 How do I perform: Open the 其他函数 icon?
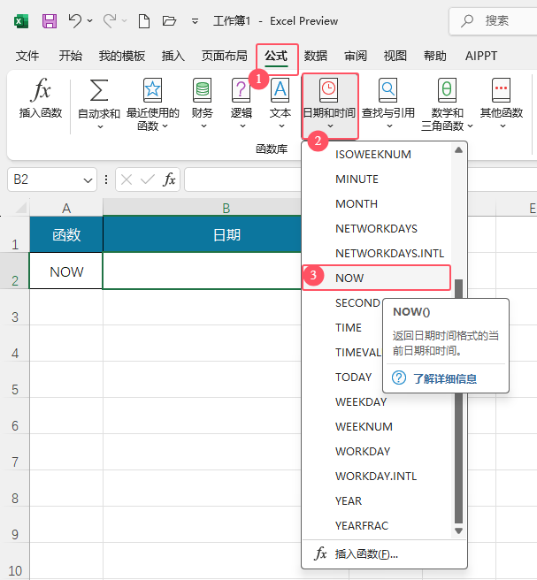point(501,90)
